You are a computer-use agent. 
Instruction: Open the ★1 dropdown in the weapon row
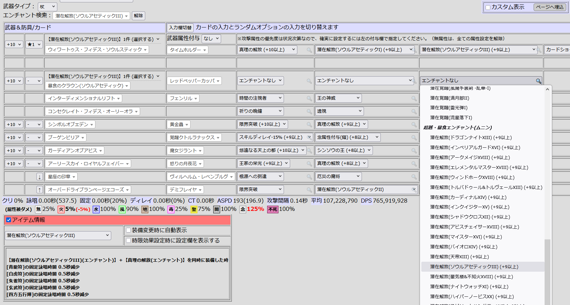tap(34, 44)
